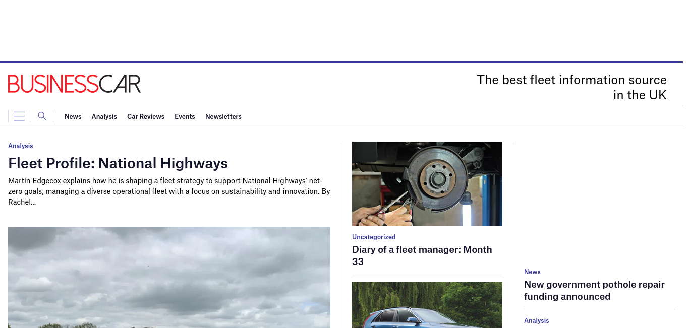Open Diary of a fleet manager article
The width and height of the screenshot is (689, 328).
(422, 255)
